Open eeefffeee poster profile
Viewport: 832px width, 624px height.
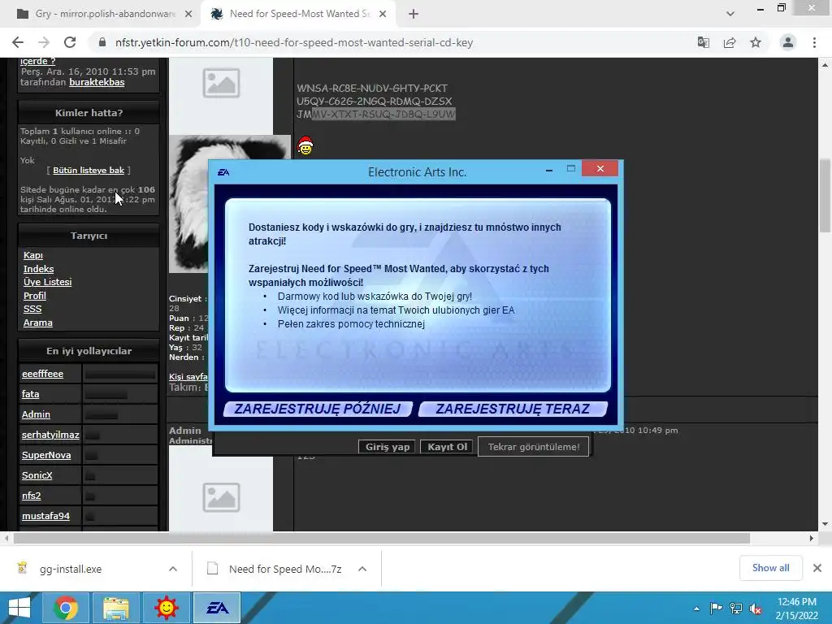(x=42, y=374)
